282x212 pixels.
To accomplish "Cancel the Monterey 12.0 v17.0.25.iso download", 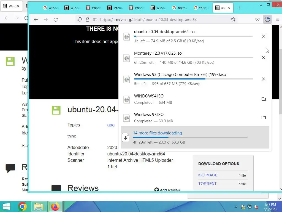I will [264, 58].
